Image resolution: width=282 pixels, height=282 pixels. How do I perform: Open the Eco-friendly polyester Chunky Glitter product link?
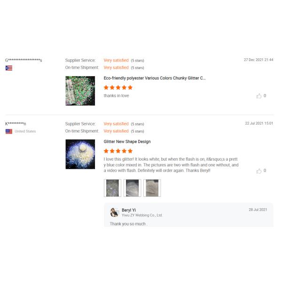[155, 78]
